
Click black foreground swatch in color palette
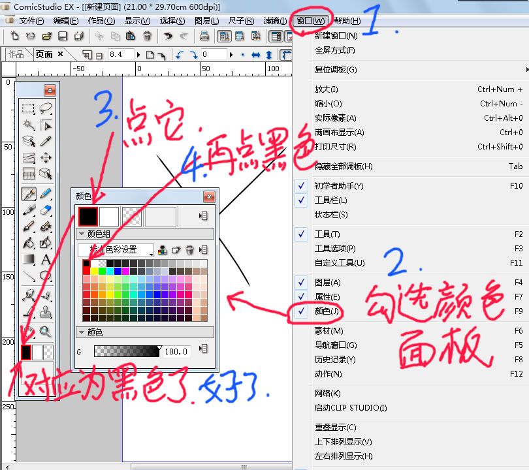point(88,217)
